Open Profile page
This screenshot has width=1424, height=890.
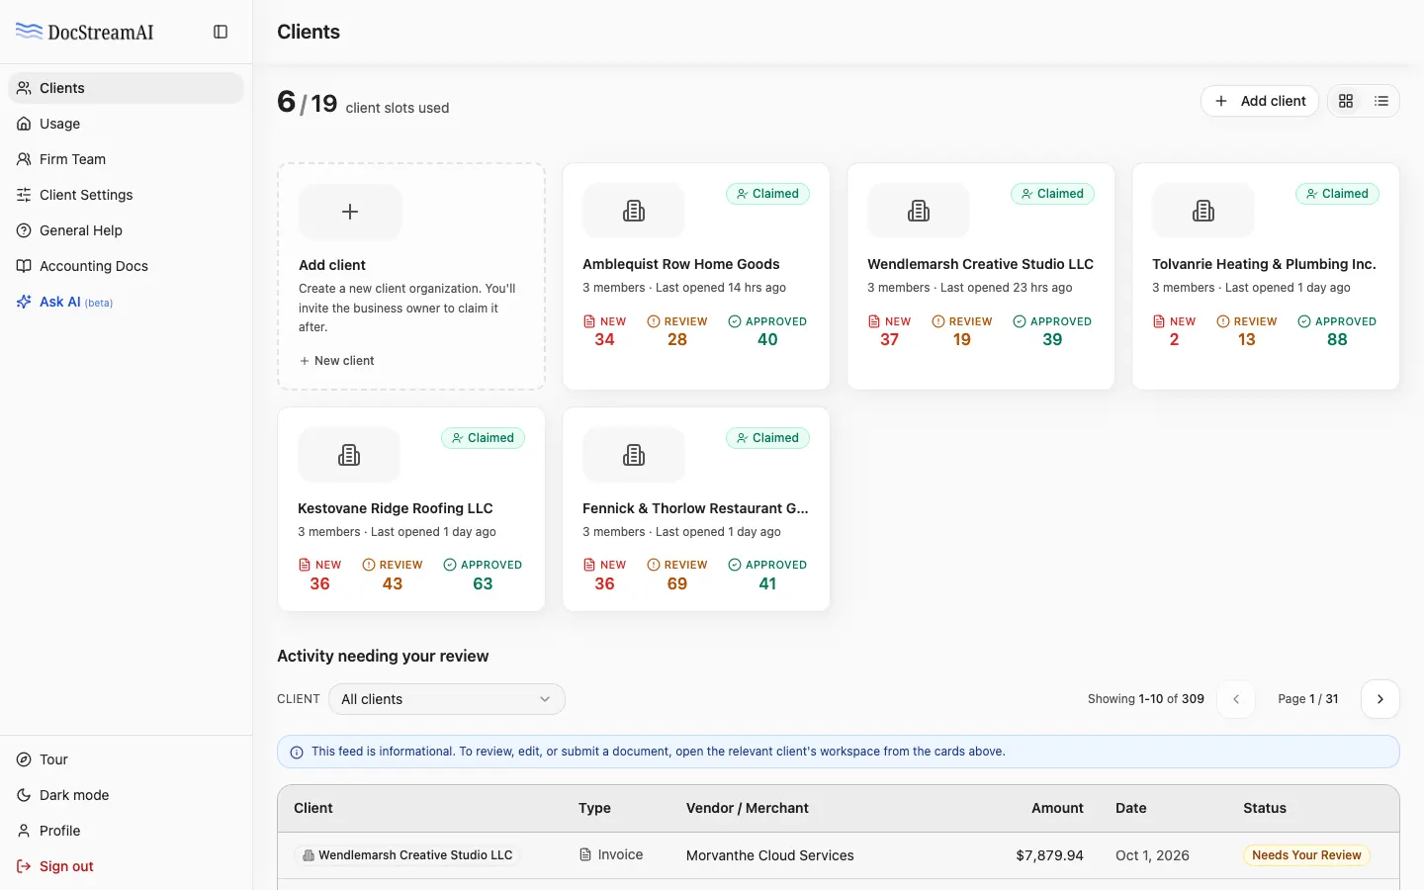click(126, 831)
